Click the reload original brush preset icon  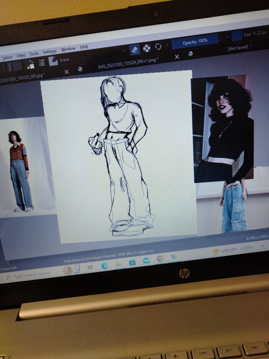(158, 47)
